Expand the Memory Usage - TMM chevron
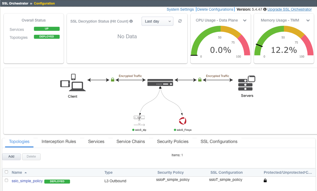This screenshot has height=191, width=317. coord(308,20)
